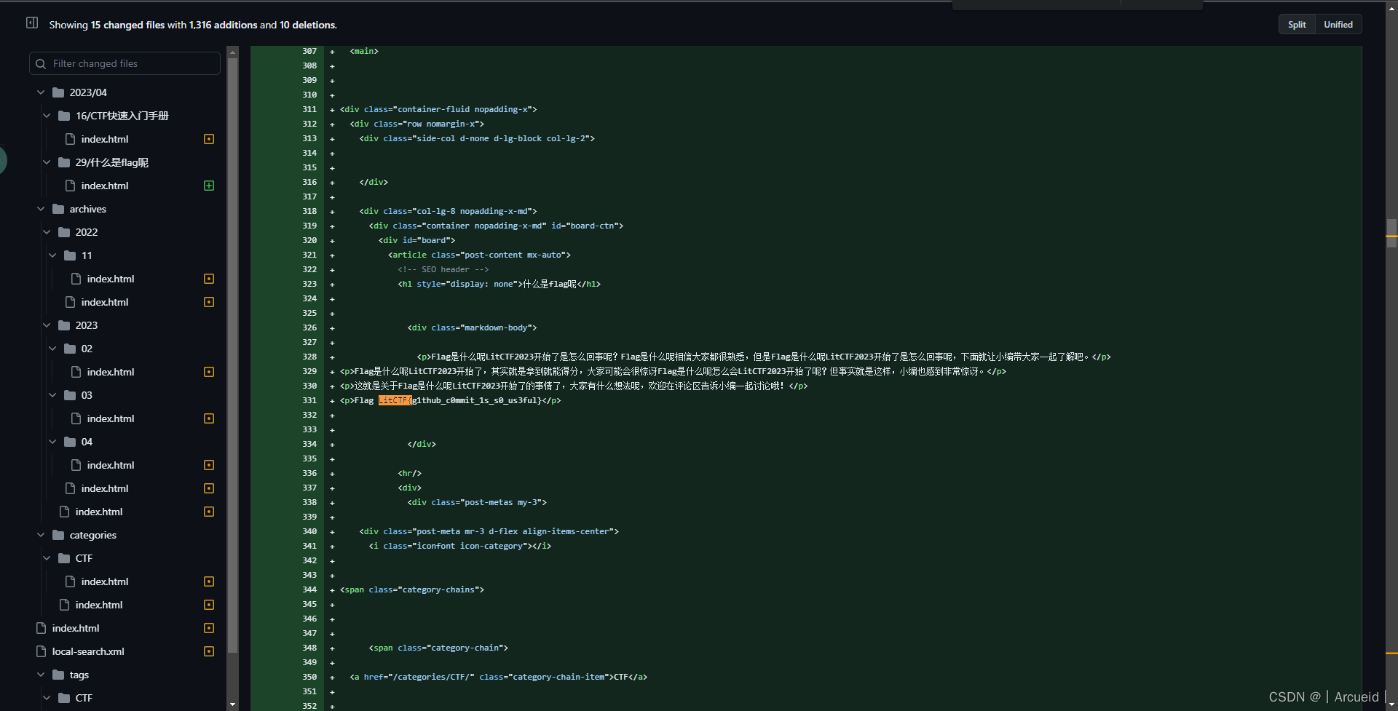Click the highlighted LitCTF search match on line 331
1398x711 pixels.
tap(395, 400)
